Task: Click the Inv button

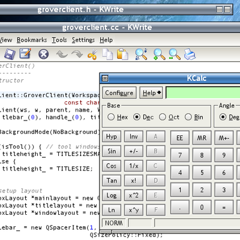Action: 134,136
